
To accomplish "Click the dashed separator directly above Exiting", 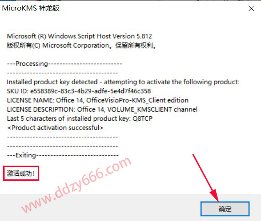I will tap(63, 146).
